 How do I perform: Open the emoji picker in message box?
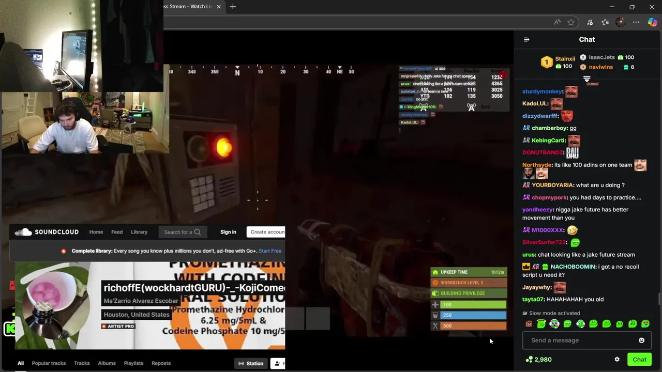click(642, 340)
